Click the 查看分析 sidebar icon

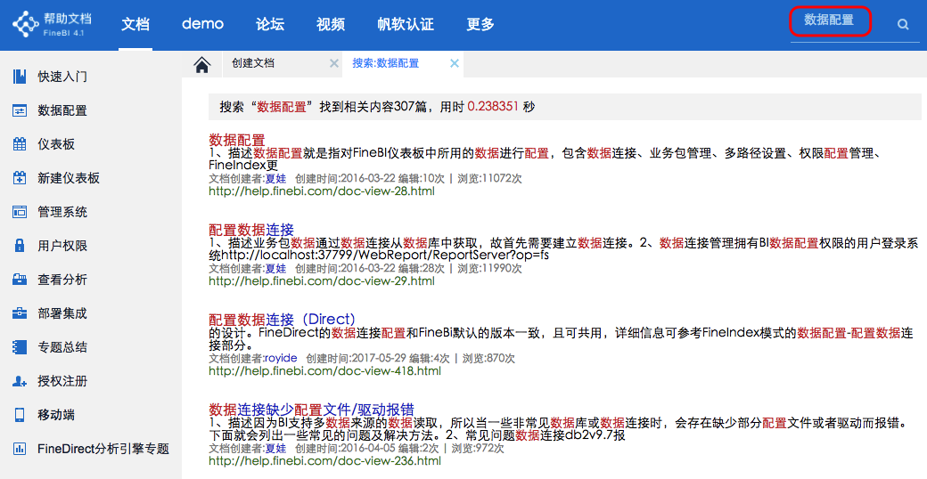pos(20,280)
